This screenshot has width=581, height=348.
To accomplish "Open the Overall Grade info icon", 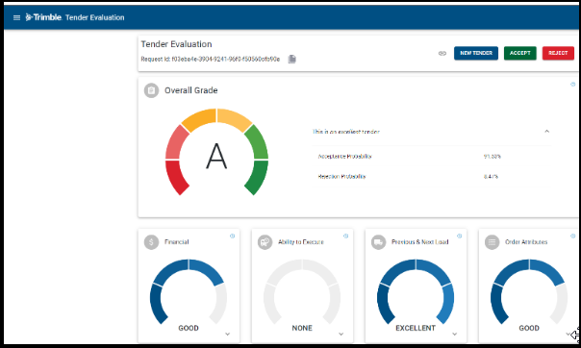I will click(x=573, y=85).
